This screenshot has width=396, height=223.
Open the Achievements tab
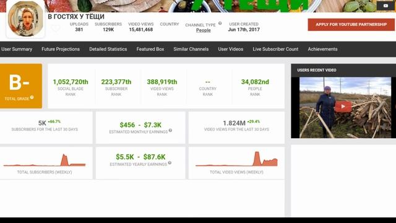tap(322, 49)
